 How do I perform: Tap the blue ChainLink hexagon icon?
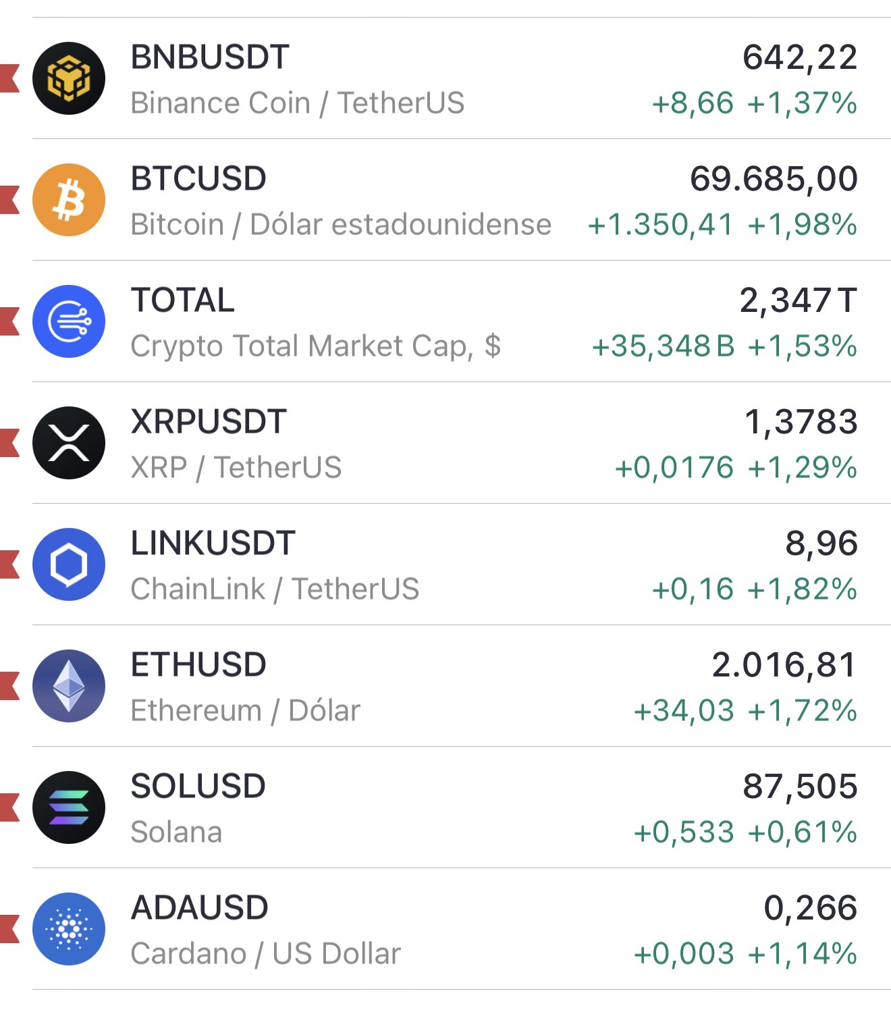[69, 564]
